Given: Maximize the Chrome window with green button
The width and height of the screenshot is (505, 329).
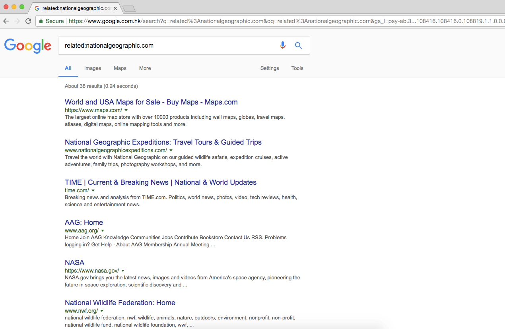Looking at the screenshot, I should [22, 7].
